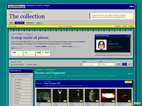Click the teal window control square
142x106 pixels.
point(133,7)
